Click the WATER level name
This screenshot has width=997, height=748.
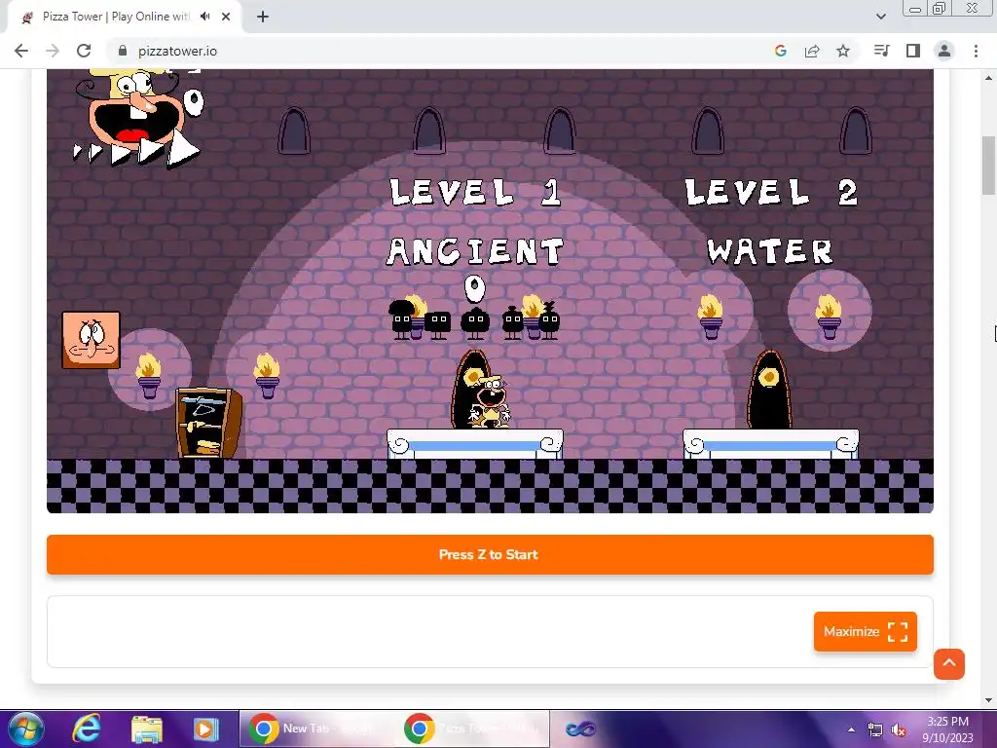point(770,252)
